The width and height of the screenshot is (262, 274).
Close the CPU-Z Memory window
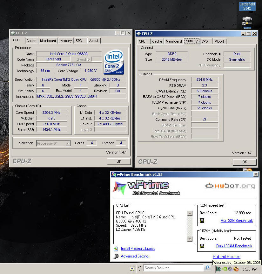point(254,34)
